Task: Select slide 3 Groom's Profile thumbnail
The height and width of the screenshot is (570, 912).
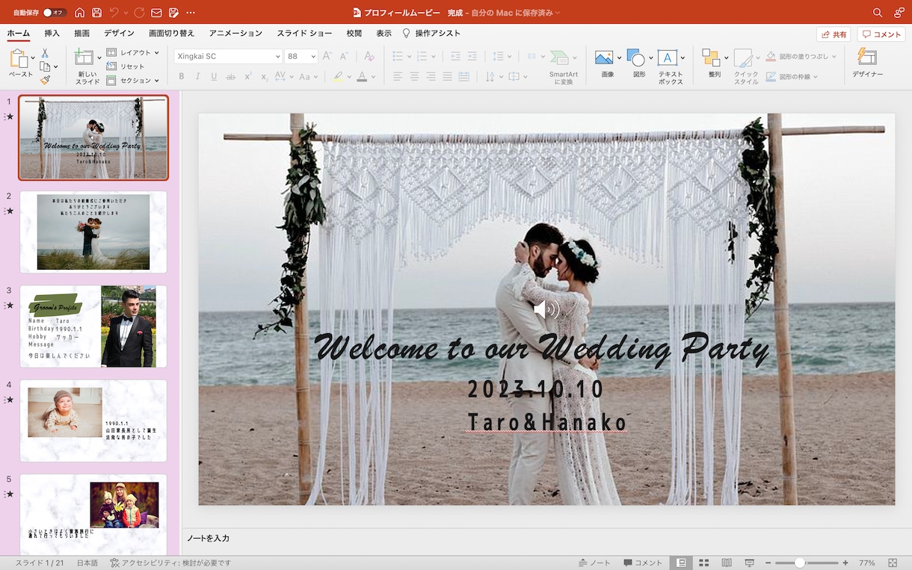Action: pos(93,326)
